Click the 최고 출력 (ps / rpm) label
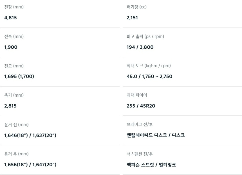 tap(145, 37)
